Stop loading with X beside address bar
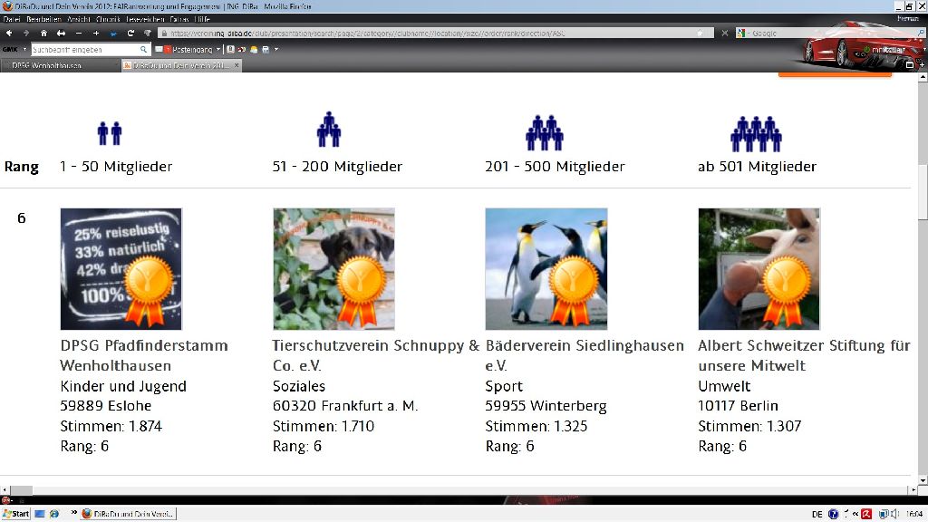Screen dimensions: 928x522 point(724,34)
